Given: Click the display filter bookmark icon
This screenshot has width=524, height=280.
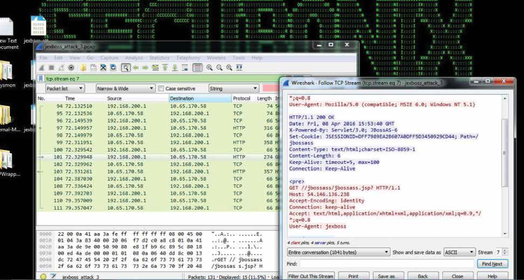Looking at the screenshot, I should pos(41,79).
